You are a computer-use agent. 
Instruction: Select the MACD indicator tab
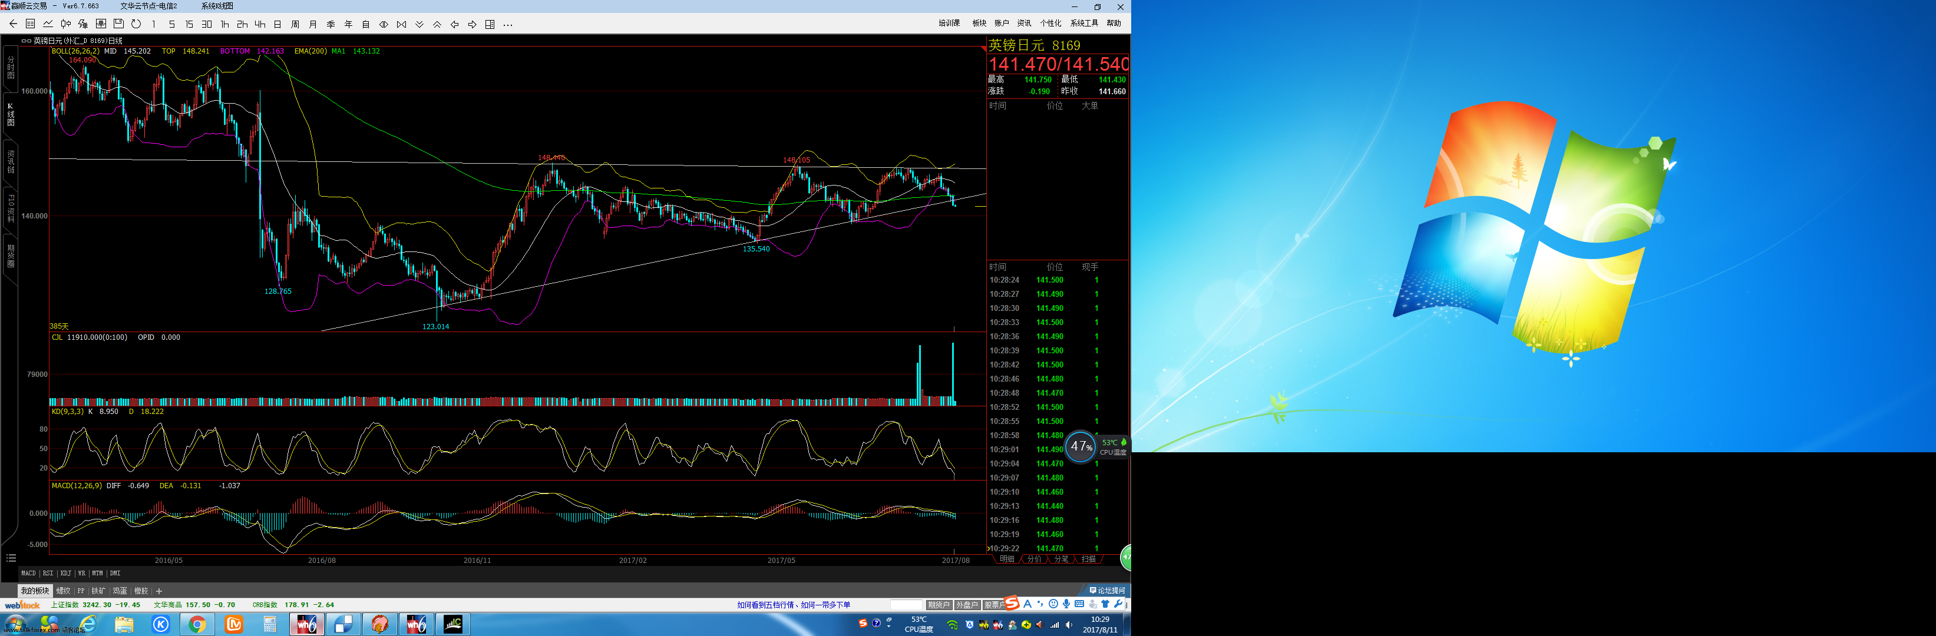(x=28, y=573)
